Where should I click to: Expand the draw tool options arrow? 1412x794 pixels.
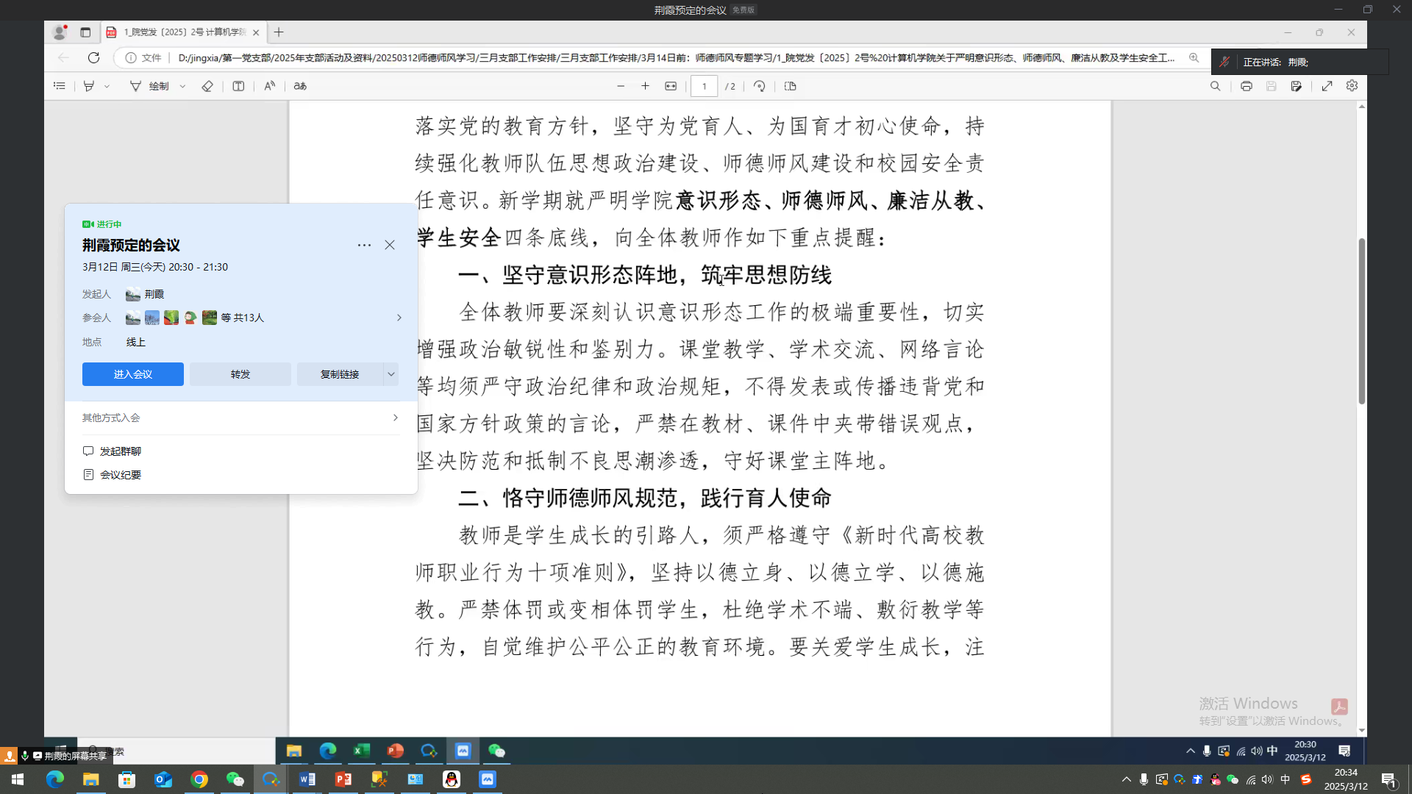[182, 86]
